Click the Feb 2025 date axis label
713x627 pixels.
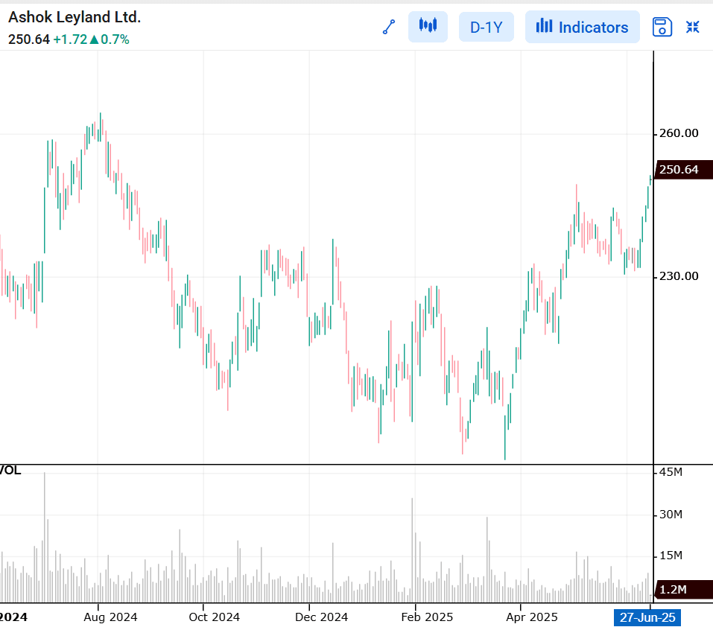[x=427, y=617]
